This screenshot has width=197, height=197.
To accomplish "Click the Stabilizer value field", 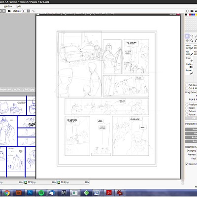I will (24, 11).
